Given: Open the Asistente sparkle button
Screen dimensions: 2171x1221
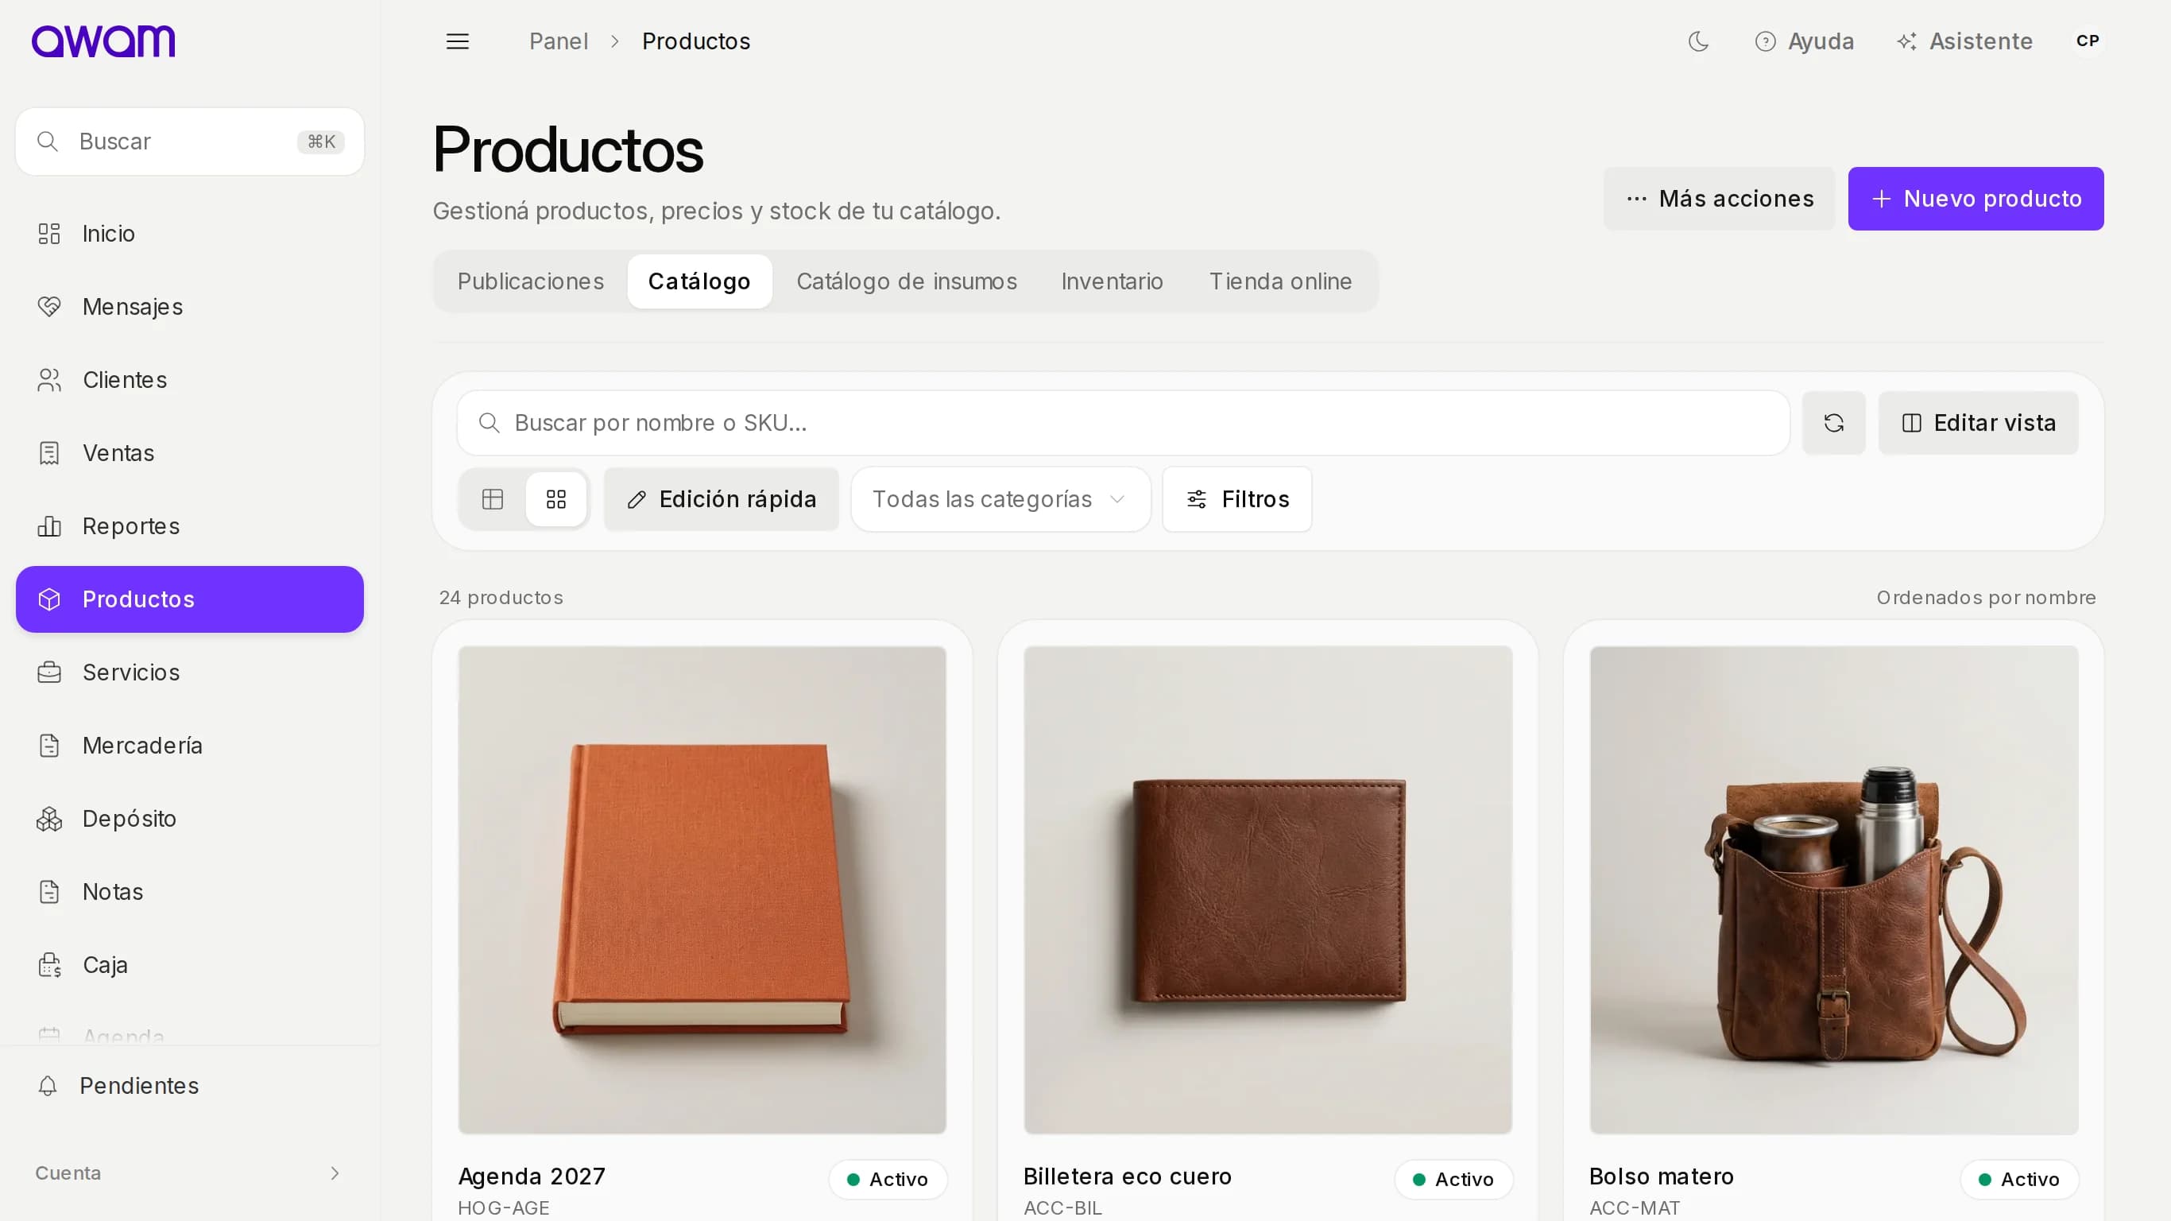Looking at the screenshot, I should (x=1964, y=41).
